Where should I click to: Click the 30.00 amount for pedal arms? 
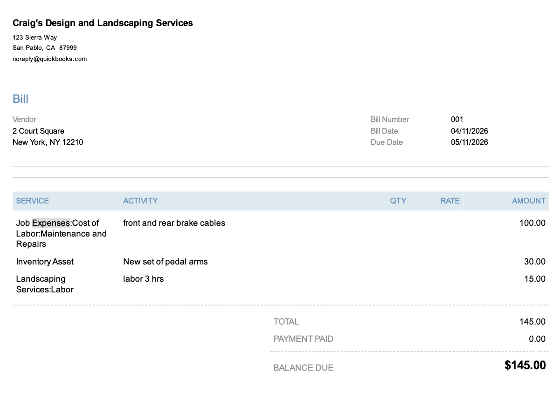point(534,262)
